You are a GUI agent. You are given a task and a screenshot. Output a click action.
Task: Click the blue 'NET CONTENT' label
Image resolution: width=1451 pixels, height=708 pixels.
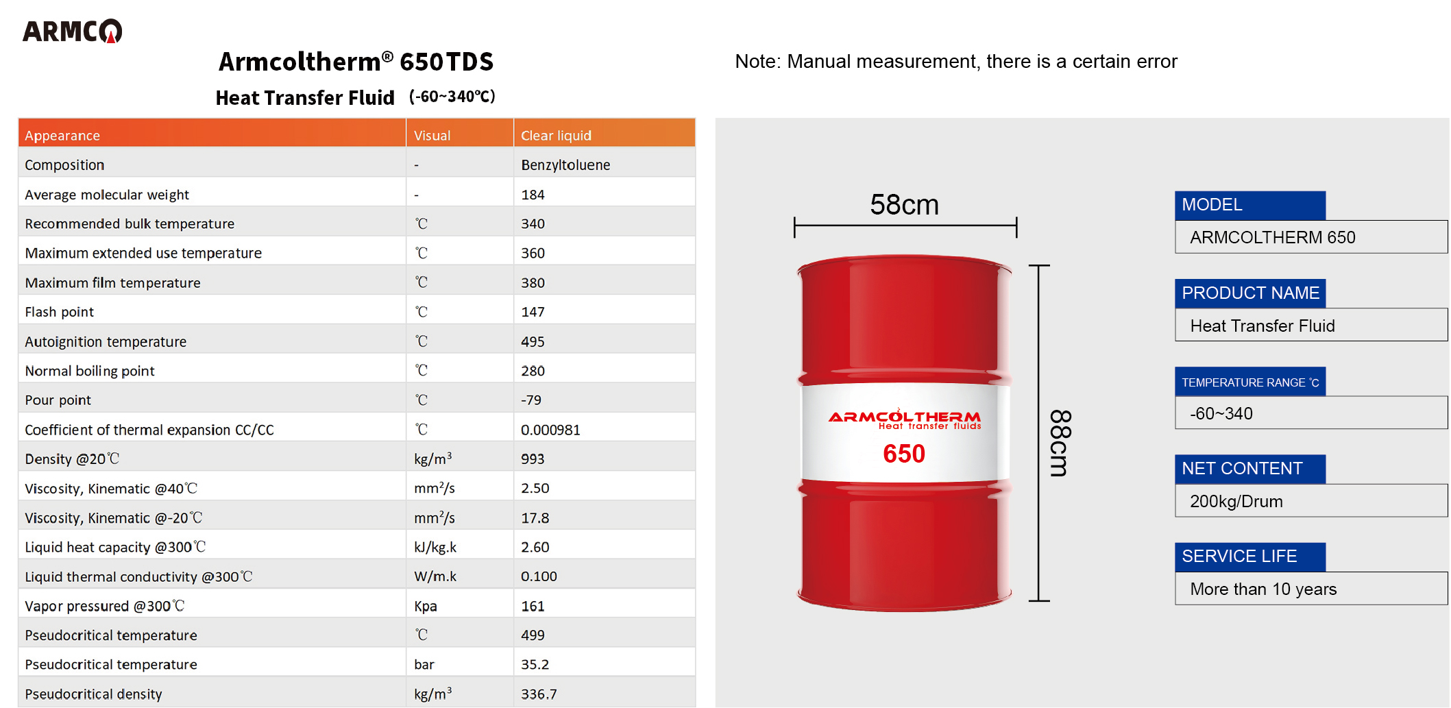(x=1250, y=469)
